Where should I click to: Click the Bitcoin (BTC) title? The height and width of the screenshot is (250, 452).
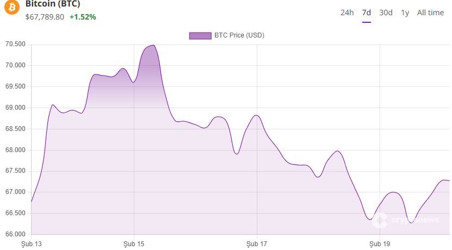click(53, 4)
